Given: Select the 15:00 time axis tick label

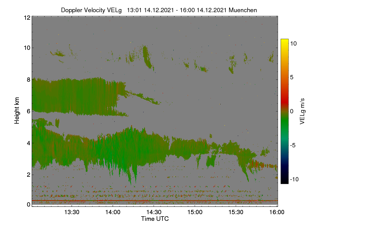Looking at the screenshot, I should [x=195, y=212].
